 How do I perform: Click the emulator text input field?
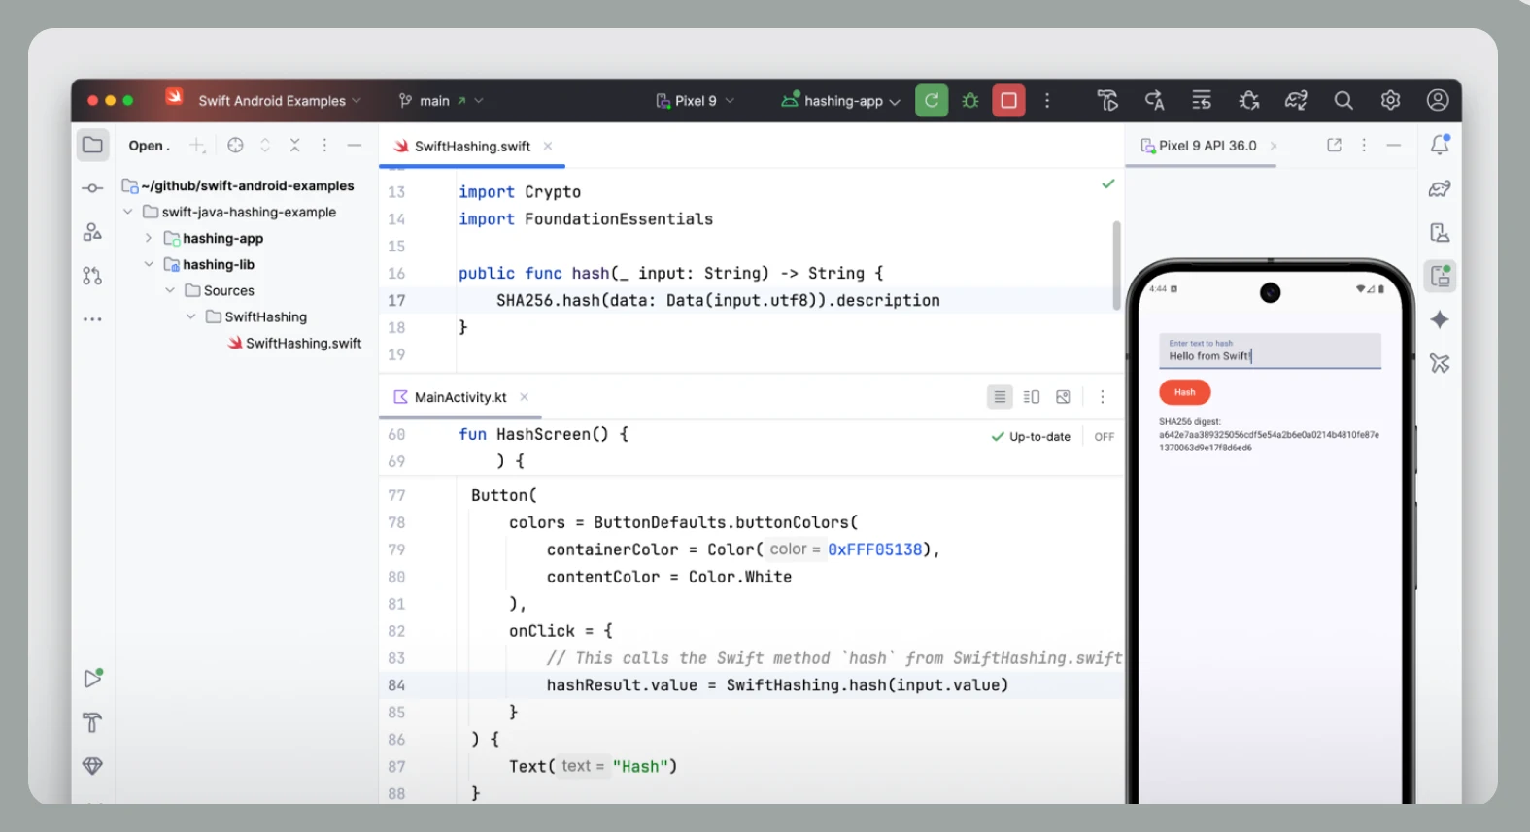tap(1269, 351)
